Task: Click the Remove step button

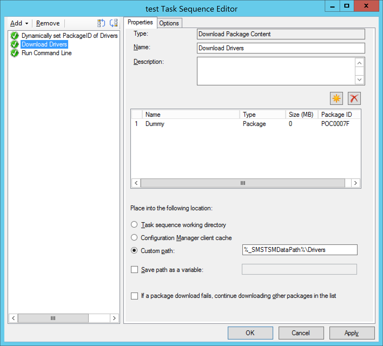Action: click(48, 23)
